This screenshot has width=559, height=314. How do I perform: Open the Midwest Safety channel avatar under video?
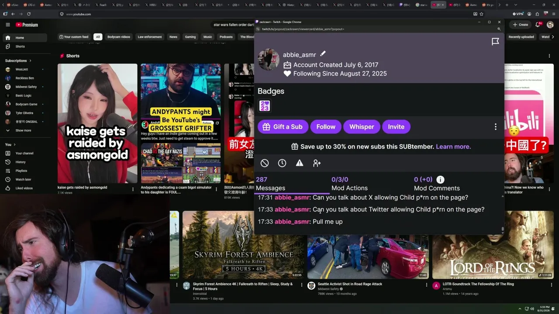(311, 286)
